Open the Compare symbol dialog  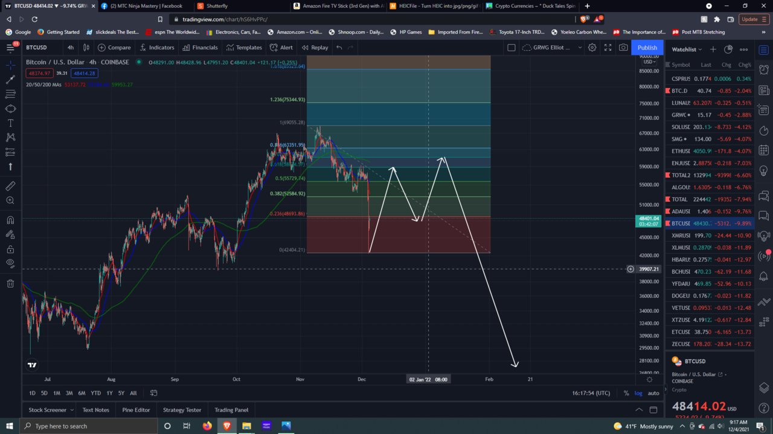pos(114,48)
